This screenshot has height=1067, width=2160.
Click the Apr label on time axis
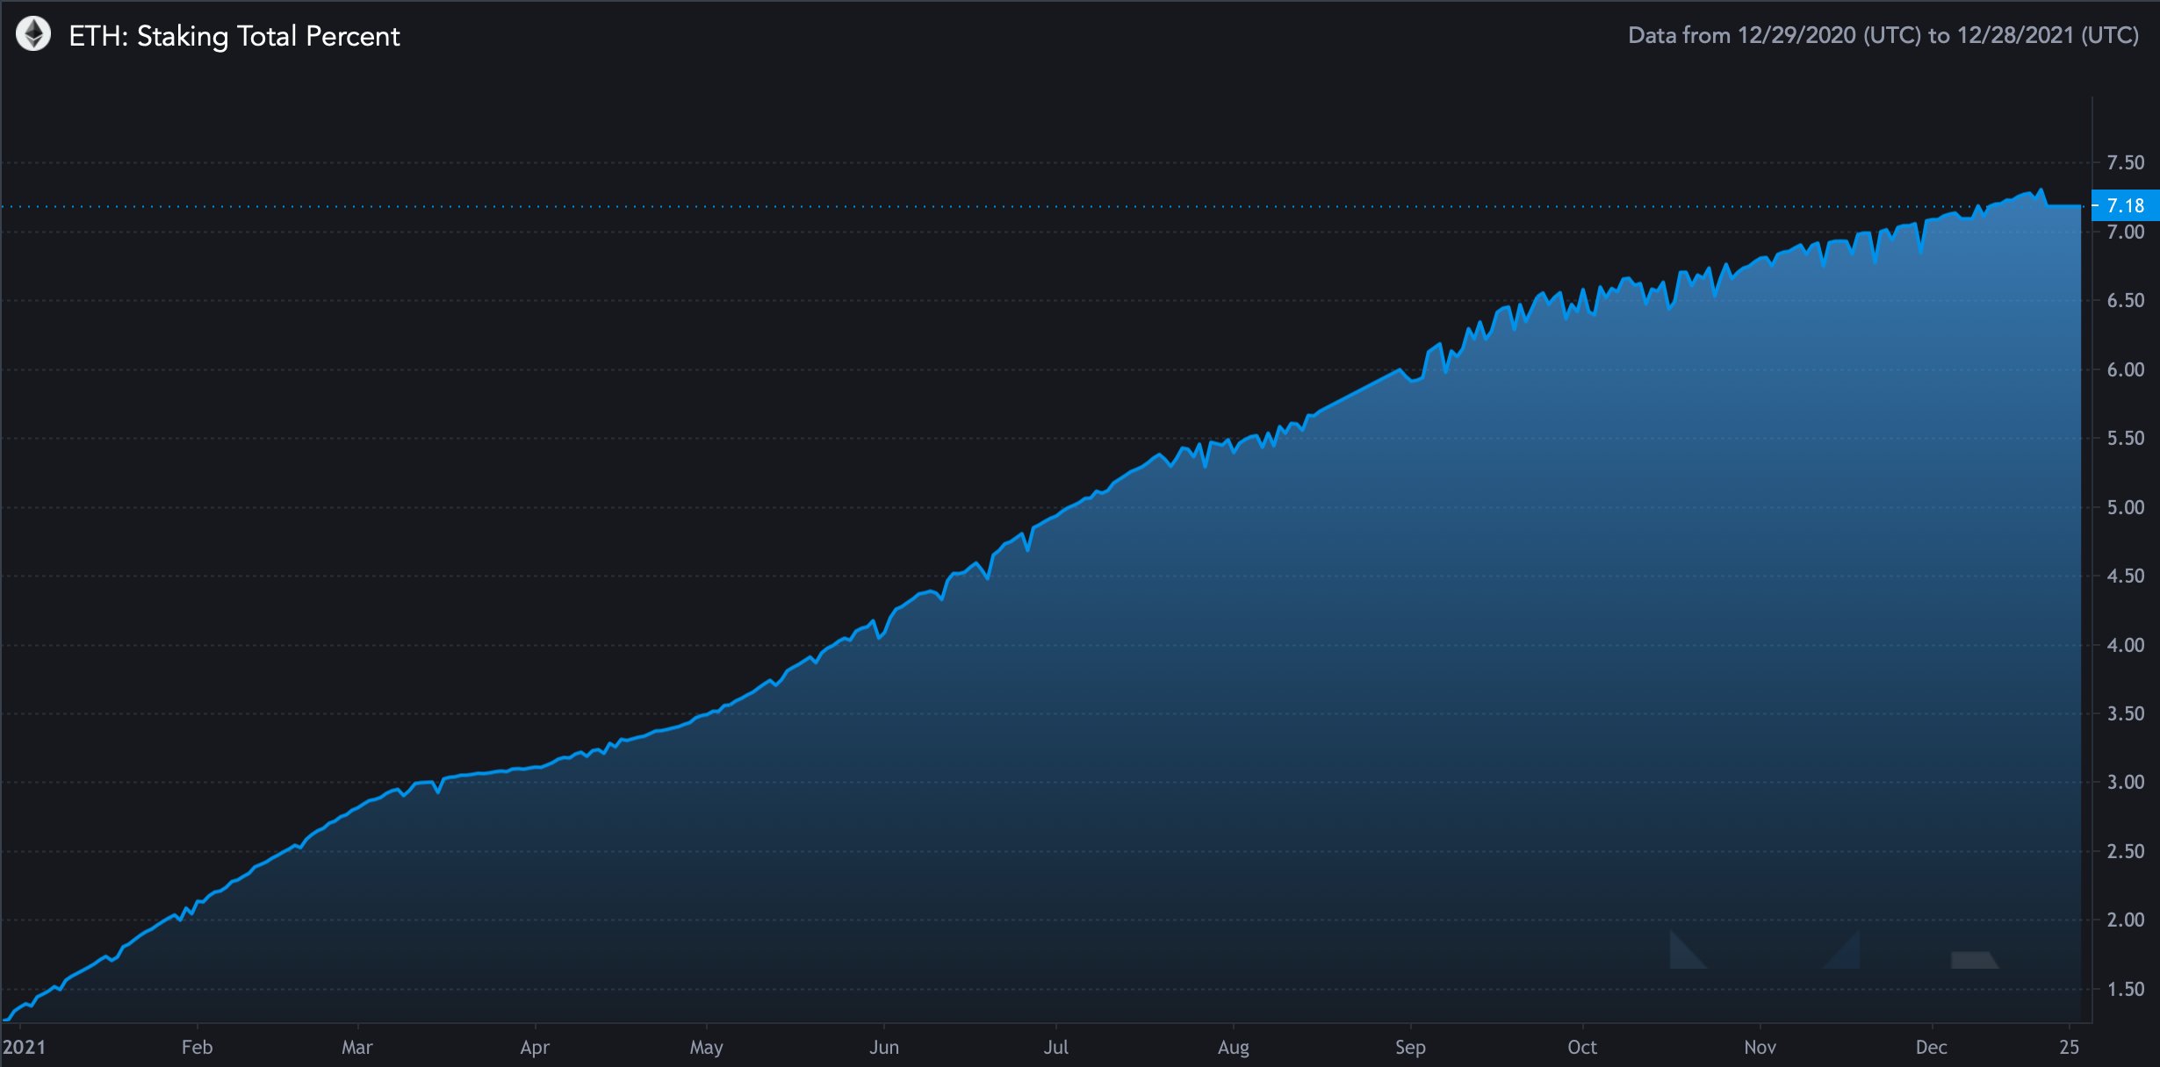click(534, 1047)
